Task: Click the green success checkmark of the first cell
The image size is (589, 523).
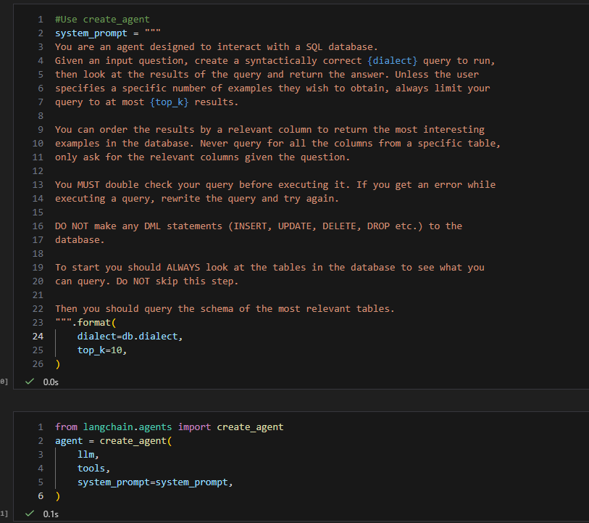Action: [x=30, y=382]
